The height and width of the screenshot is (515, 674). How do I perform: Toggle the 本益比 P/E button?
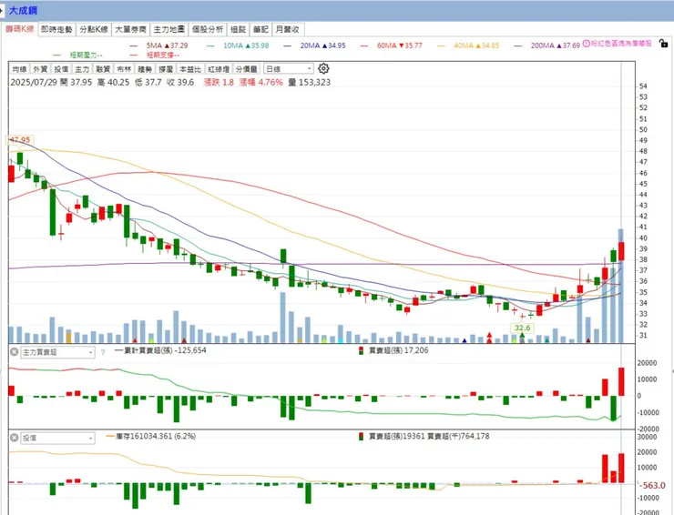[x=190, y=69]
